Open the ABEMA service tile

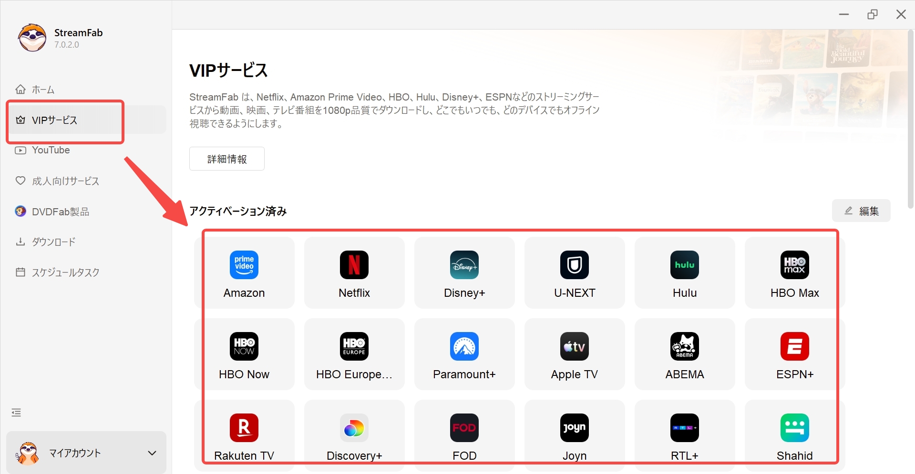click(685, 354)
